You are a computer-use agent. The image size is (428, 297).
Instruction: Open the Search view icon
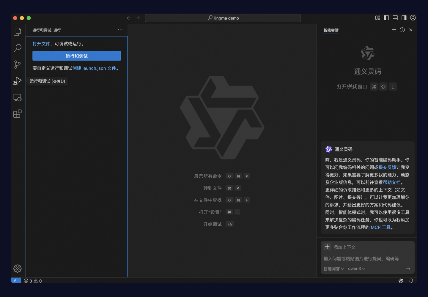pos(18,48)
